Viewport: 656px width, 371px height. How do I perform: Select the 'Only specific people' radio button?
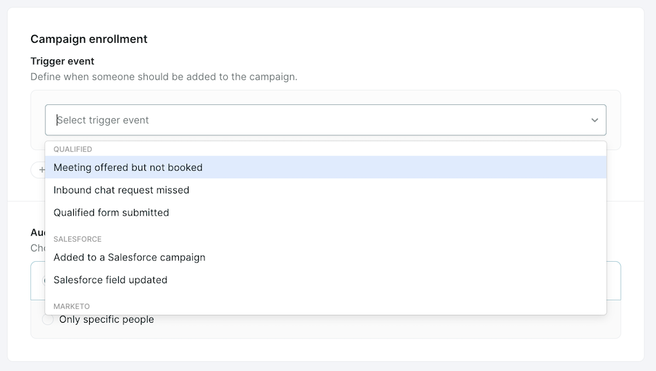48,319
